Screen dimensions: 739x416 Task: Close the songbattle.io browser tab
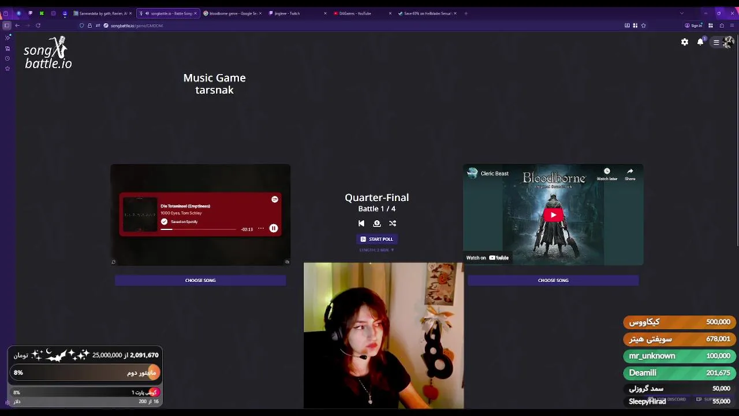[195, 13]
